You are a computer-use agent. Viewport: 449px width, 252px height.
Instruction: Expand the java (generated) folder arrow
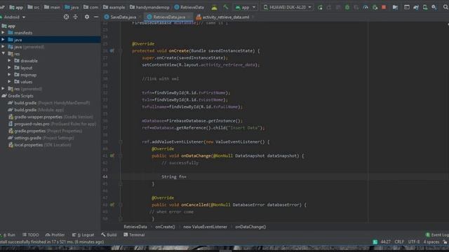coord(3,47)
